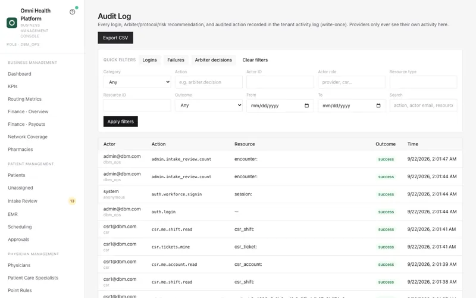
Task: Open EMR in sidebar
Action: (x=12, y=215)
